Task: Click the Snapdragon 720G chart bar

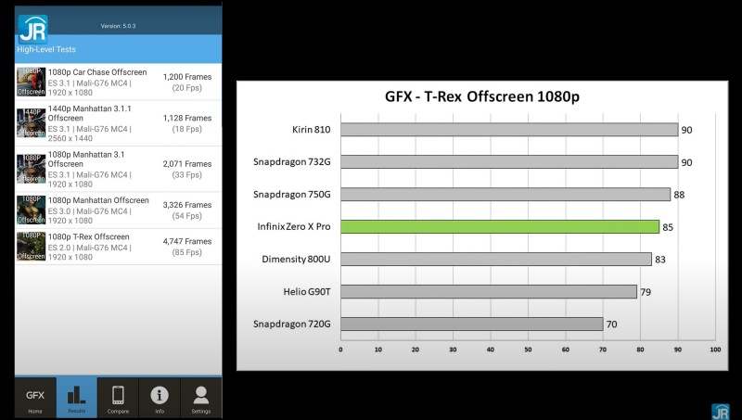Action: tap(472, 324)
